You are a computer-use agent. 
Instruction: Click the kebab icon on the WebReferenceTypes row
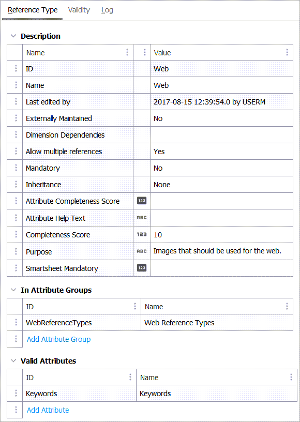(15, 322)
